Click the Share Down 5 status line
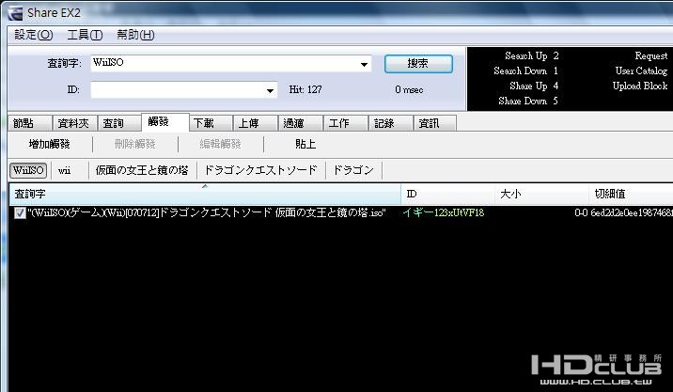Viewport: 673px width, 392px height. coord(528,101)
